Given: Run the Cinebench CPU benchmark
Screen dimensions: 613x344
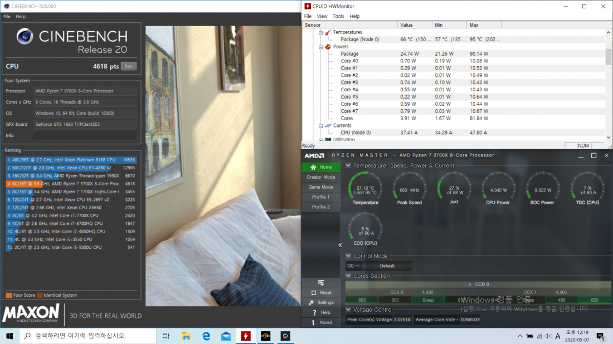Looking at the screenshot, I should (129, 66).
